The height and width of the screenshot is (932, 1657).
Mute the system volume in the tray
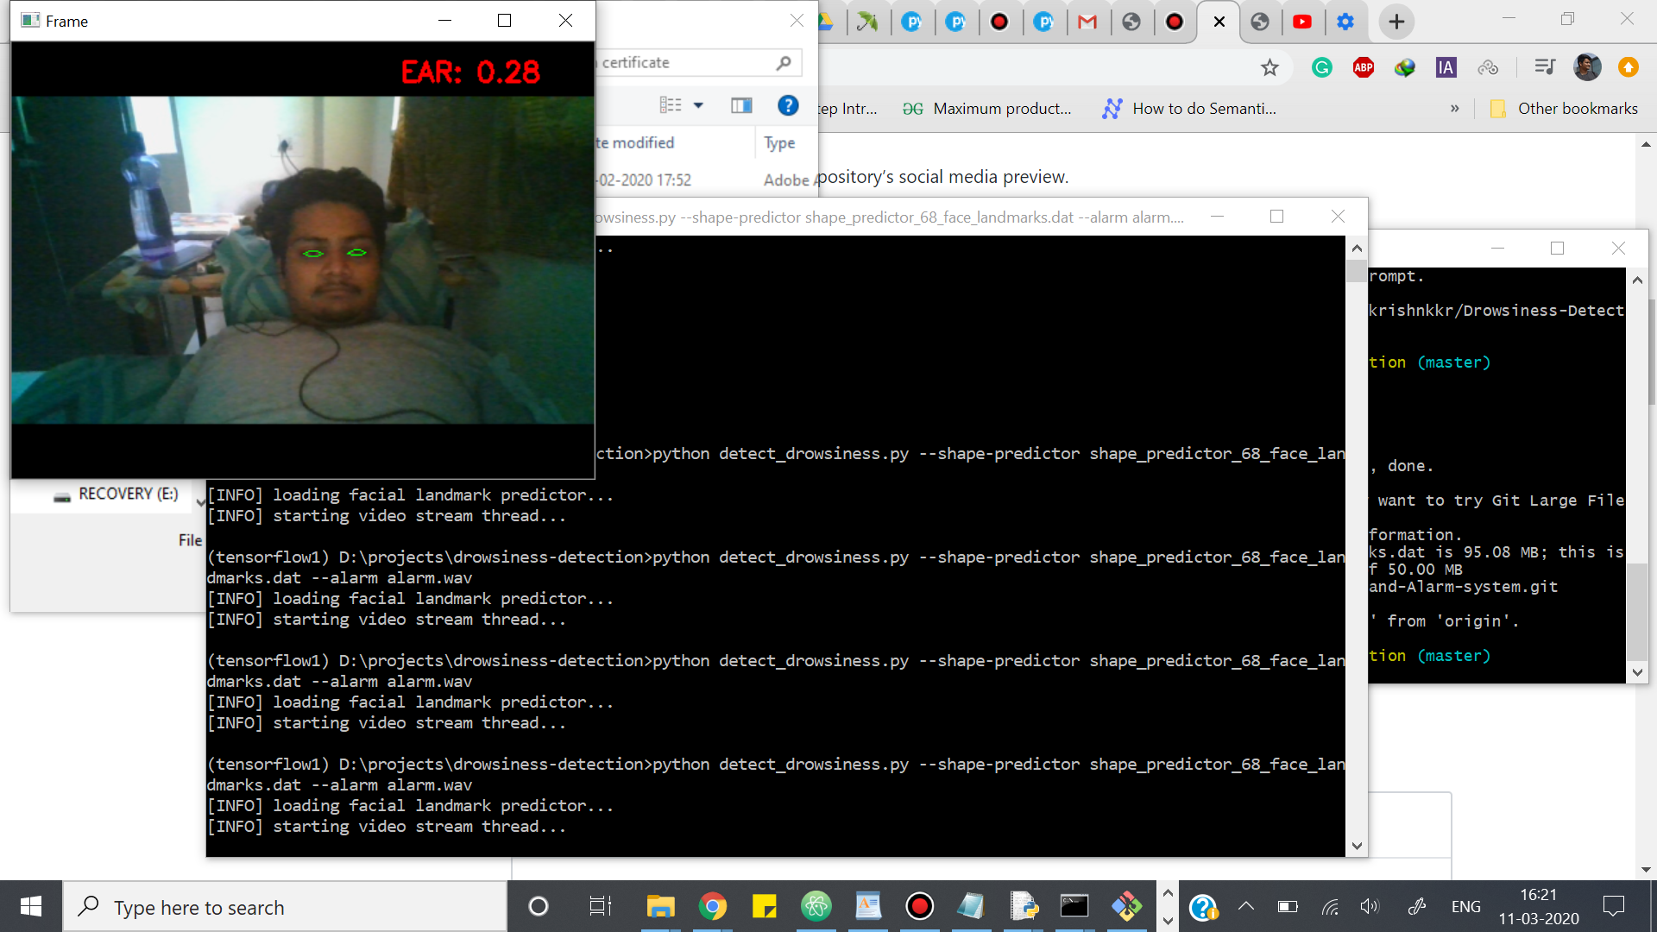tap(1370, 907)
